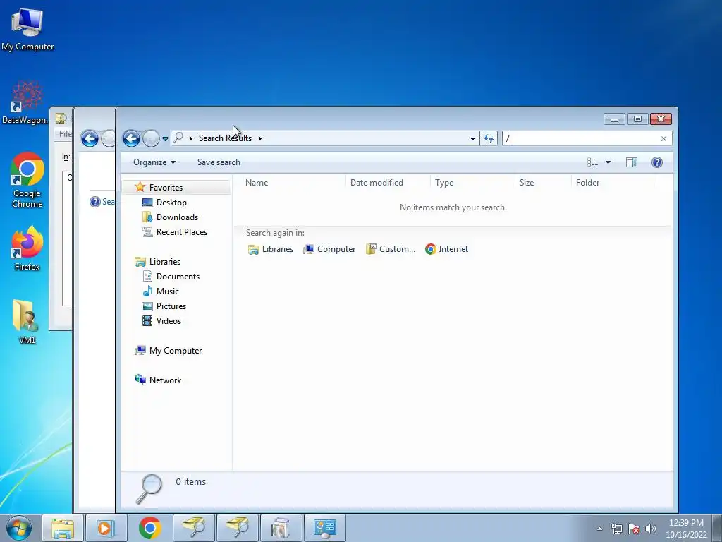
Task: Open Downloads in the navigation pane
Action: point(177,217)
